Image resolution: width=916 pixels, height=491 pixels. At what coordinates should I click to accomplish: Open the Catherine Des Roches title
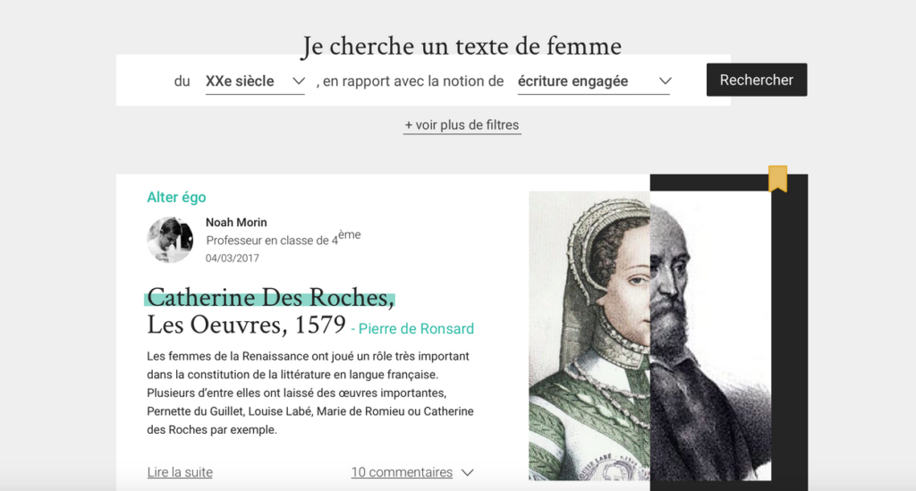click(x=270, y=297)
